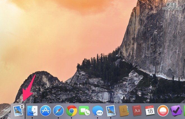Image resolution: width=185 pixels, height=119 pixels.
Task: Launch the App Store from the Dock
Action: [x=45, y=111]
